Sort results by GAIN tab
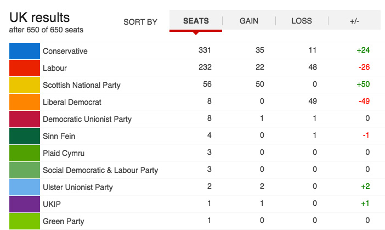Viewport: 385px width, 230px height. pyautogui.click(x=249, y=21)
